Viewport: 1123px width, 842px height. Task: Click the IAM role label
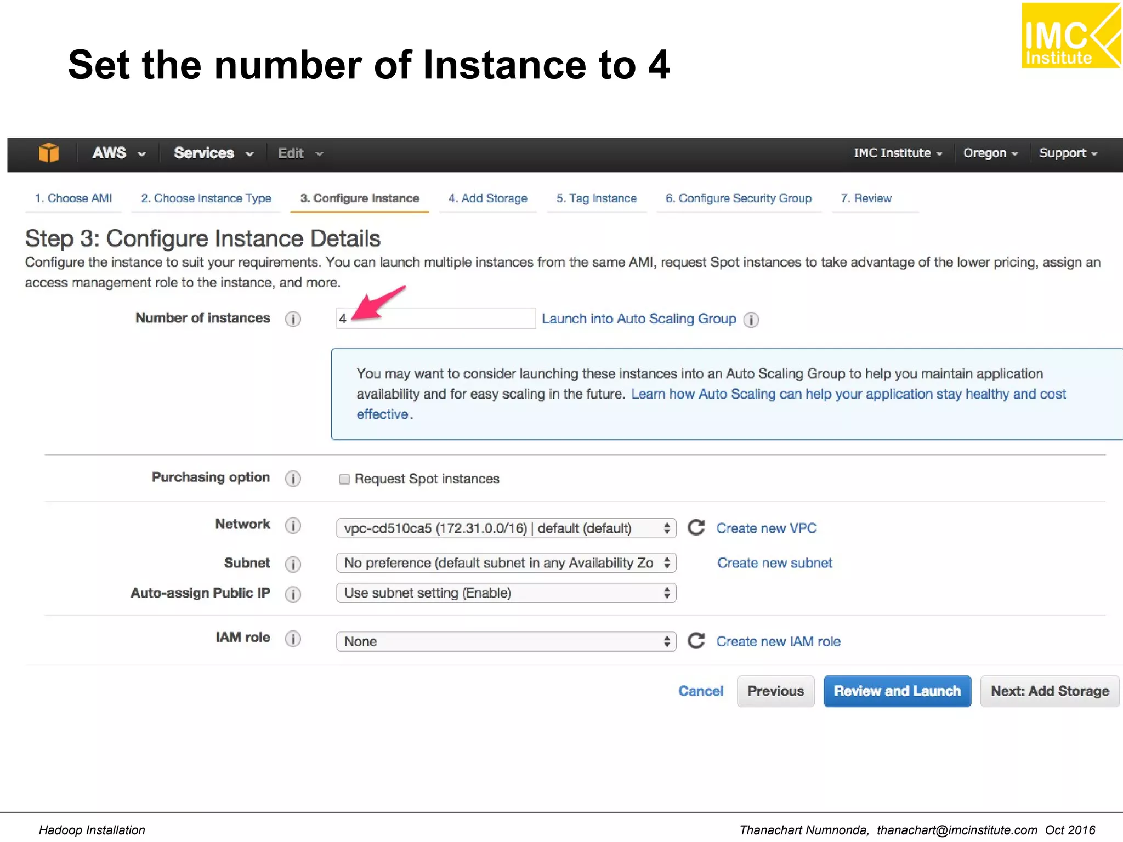pyautogui.click(x=242, y=638)
